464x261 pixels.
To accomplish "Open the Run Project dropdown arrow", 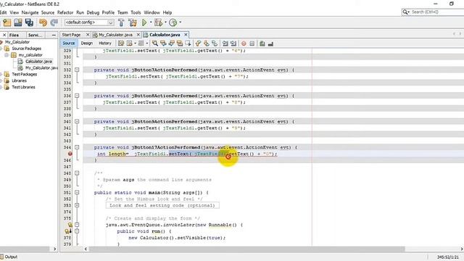I will click(x=151, y=22).
